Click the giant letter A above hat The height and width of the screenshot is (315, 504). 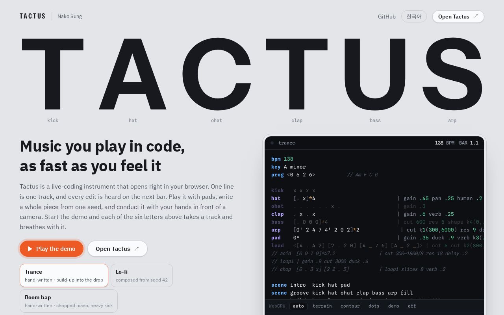click(x=133, y=74)
